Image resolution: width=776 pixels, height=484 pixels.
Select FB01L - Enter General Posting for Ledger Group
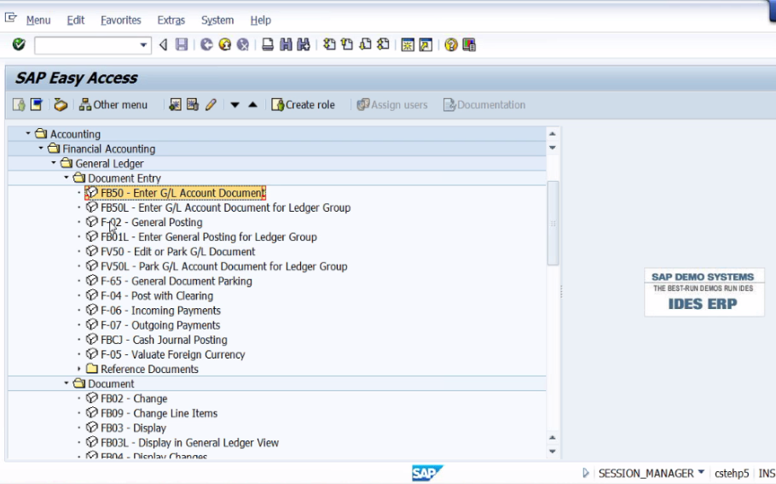[201, 236]
